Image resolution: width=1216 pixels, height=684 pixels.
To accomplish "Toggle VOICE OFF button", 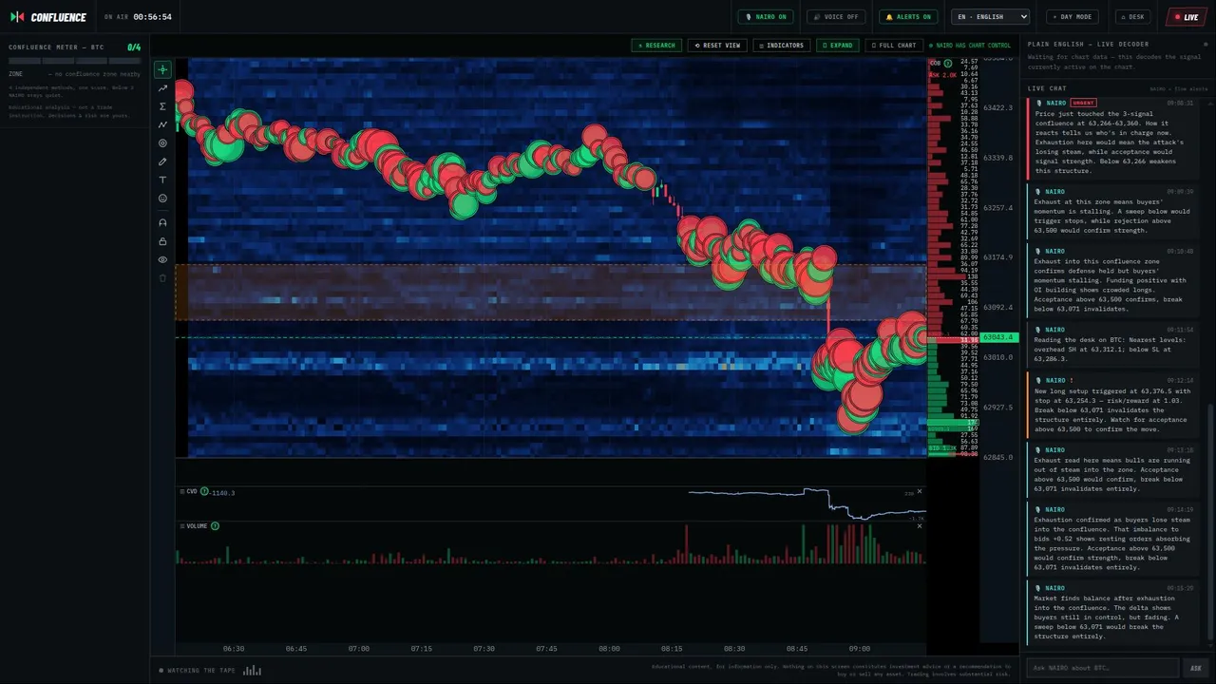I will (836, 17).
